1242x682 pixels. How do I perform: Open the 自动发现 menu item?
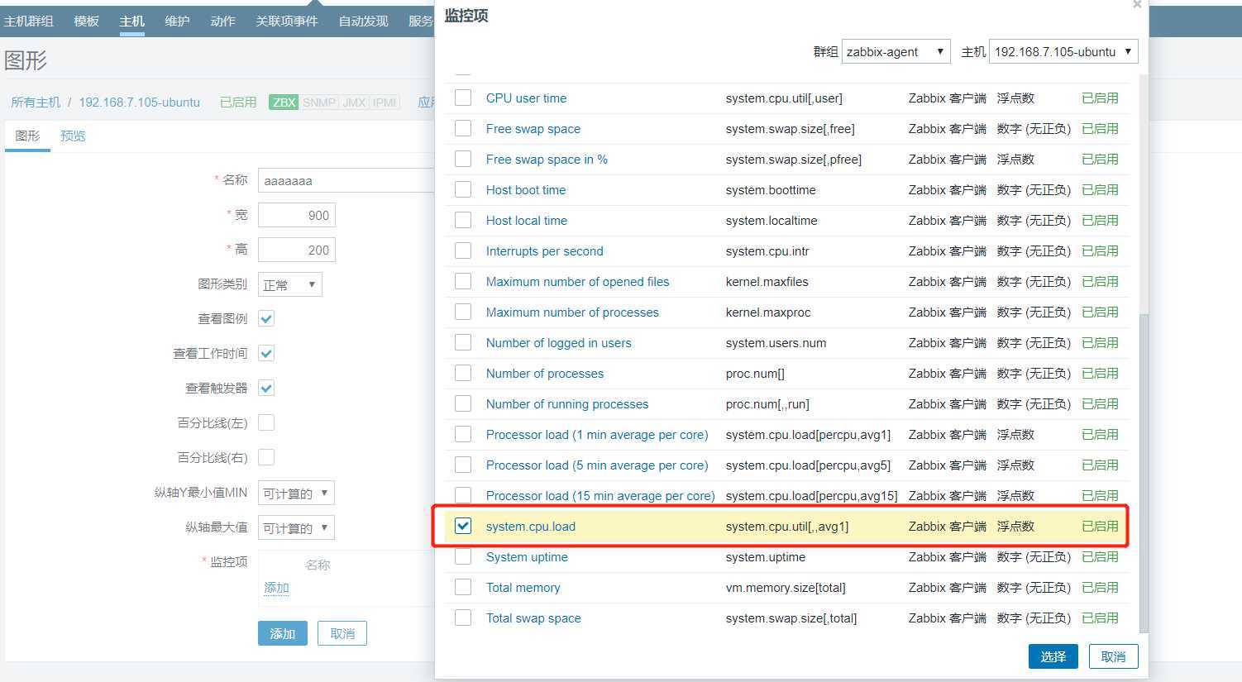pyautogui.click(x=363, y=21)
